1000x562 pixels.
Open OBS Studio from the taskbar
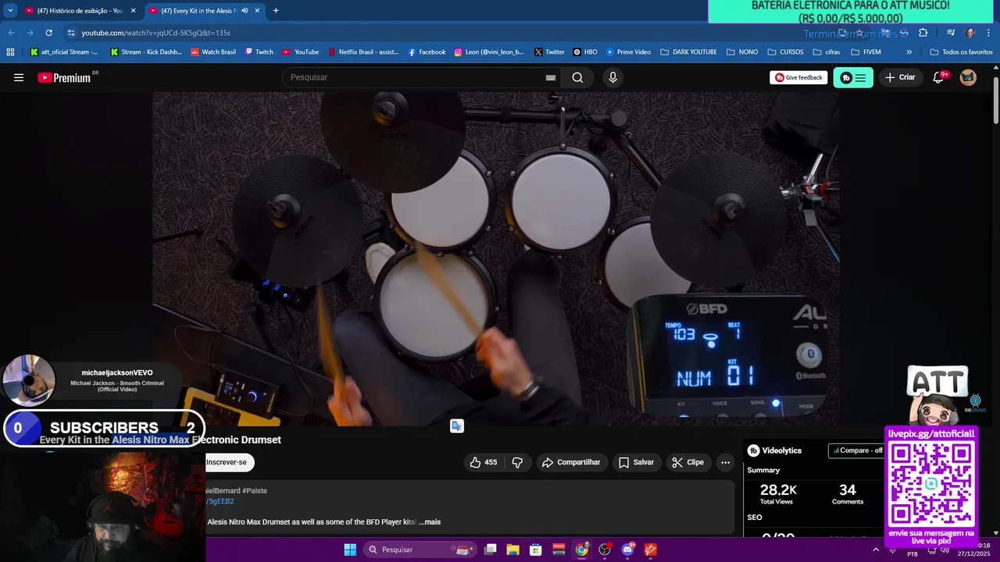click(605, 550)
